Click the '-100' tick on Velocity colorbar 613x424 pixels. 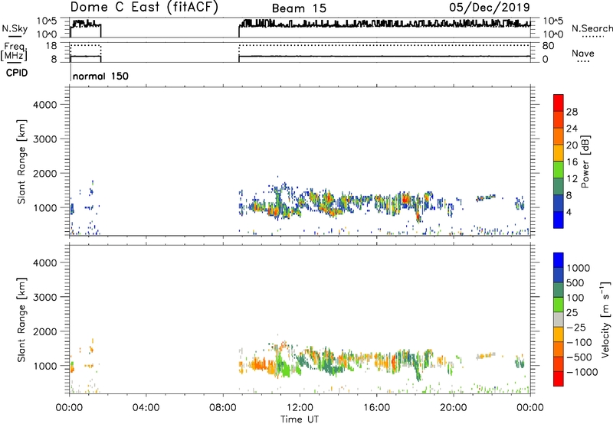(x=579, y=342)
